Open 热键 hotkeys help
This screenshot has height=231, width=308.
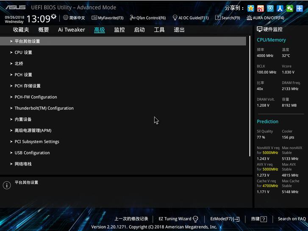coord(259,219)
